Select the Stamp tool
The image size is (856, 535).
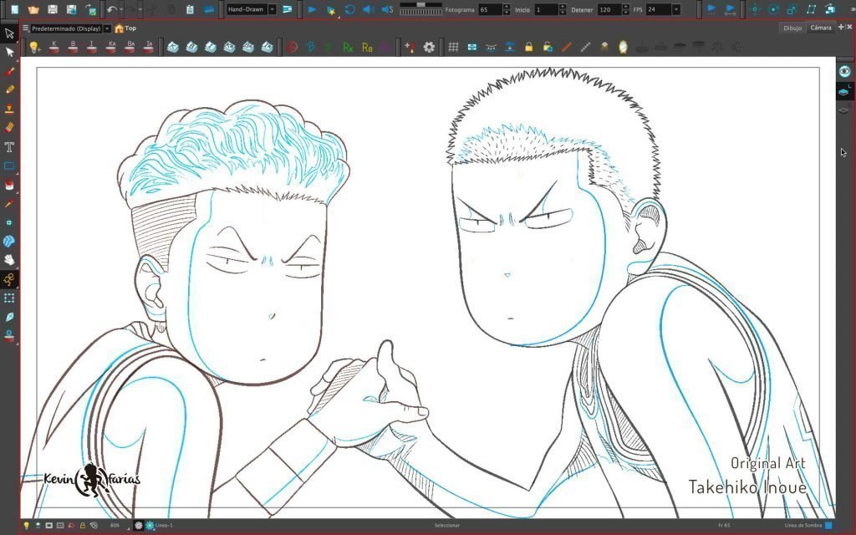click(9, 108)
